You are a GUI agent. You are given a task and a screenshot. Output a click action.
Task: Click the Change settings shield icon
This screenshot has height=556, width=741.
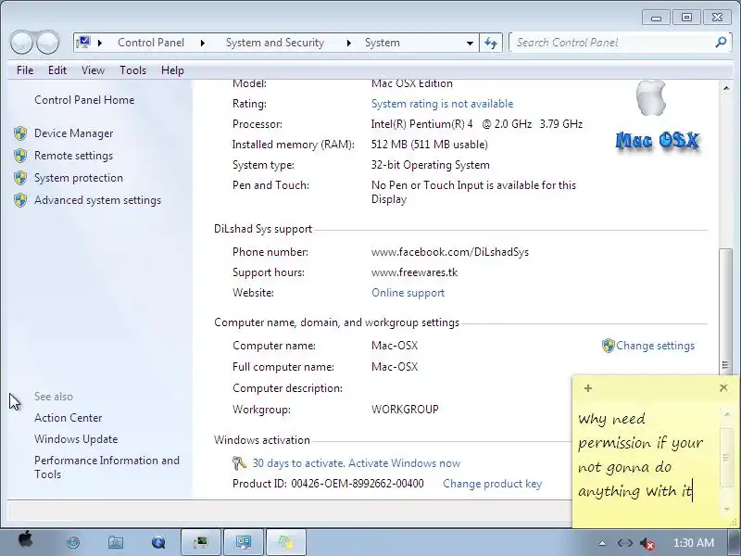[x=609, y=346]
